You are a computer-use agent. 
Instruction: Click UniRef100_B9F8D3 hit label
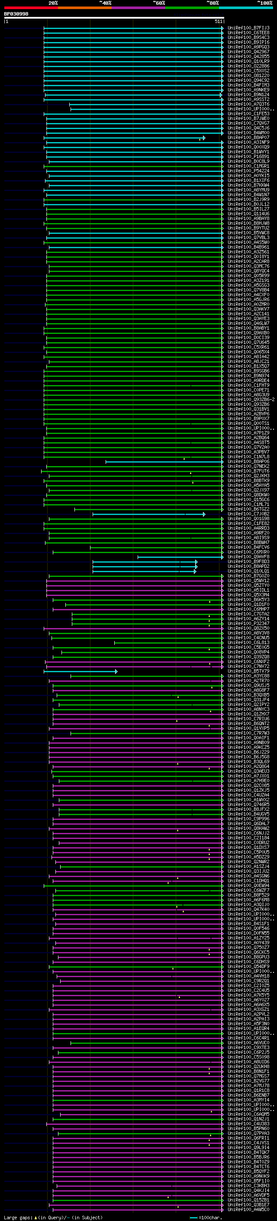coord(248,562)
